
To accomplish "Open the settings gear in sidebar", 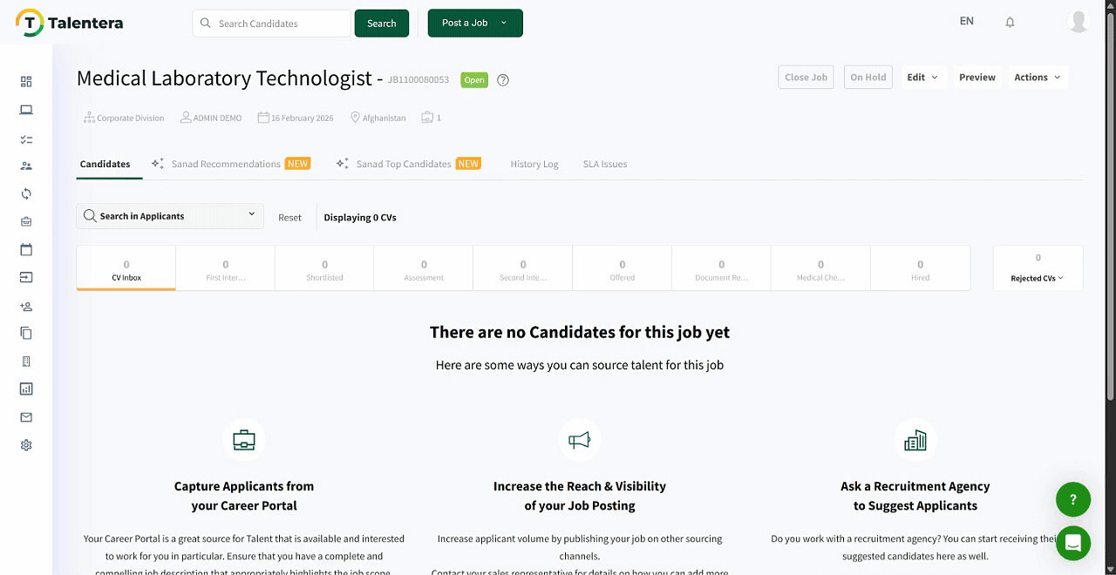I will pyautogui.click(x=26, y=445).
